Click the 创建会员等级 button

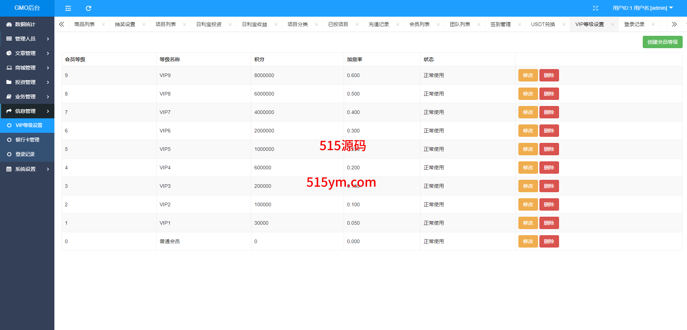point(662,42)
